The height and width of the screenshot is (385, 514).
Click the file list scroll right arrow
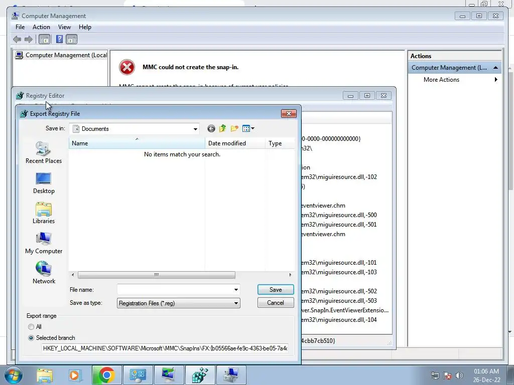290,275
